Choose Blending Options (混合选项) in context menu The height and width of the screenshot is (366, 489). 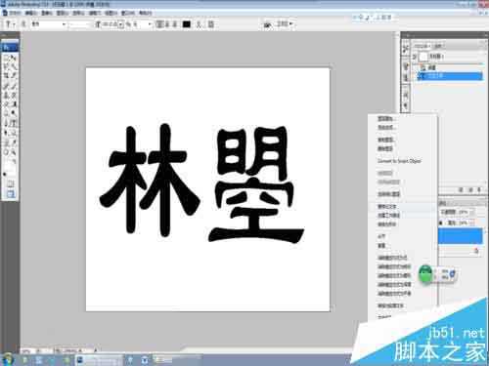point(386,128)
